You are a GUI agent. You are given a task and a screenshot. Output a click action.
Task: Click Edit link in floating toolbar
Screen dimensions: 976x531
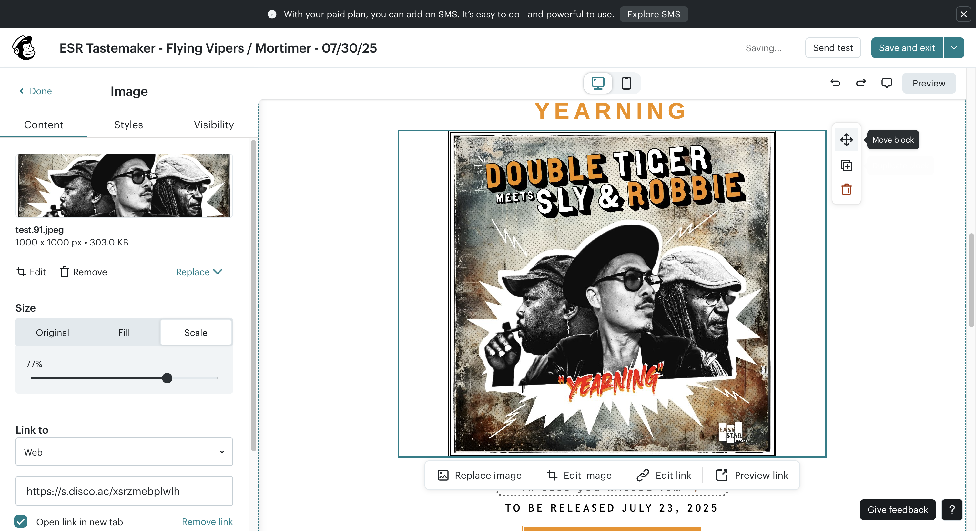pos(664,475)
